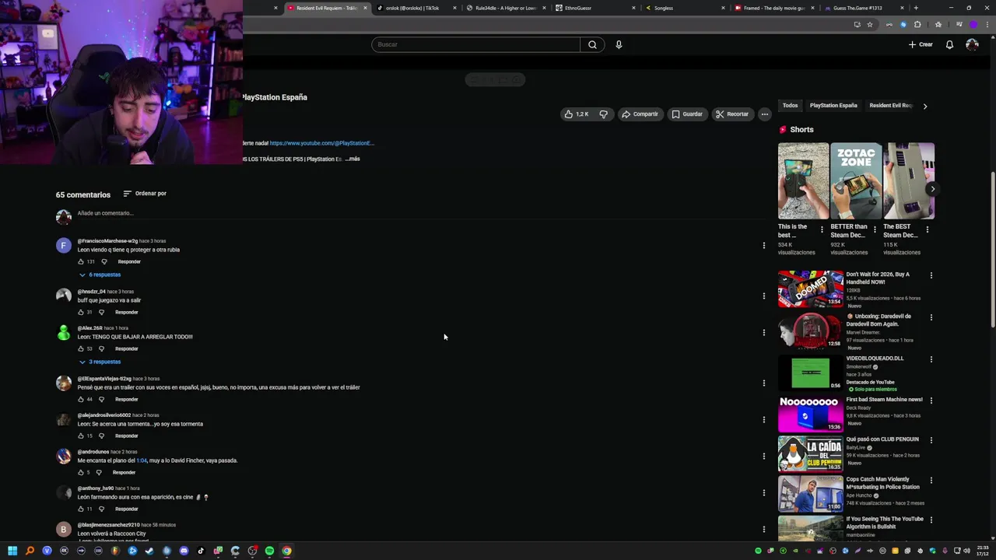Select the 'Resident Evil Req' filter chip
This screenshot has height=560, width=996.
(890, 106)
